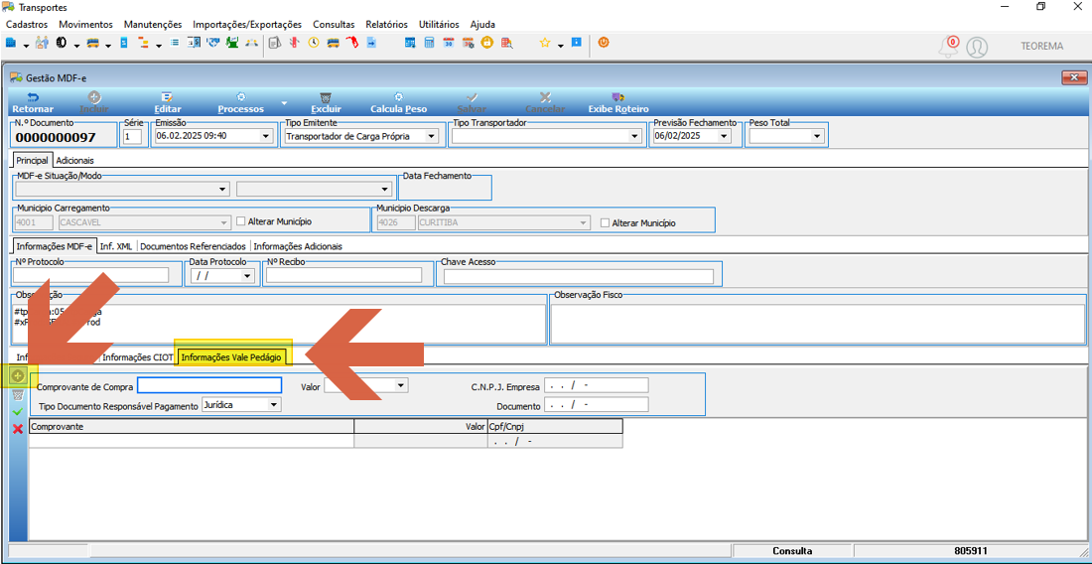
Task: Expand the Emissão date dropdown
Action: pos(265,136)
